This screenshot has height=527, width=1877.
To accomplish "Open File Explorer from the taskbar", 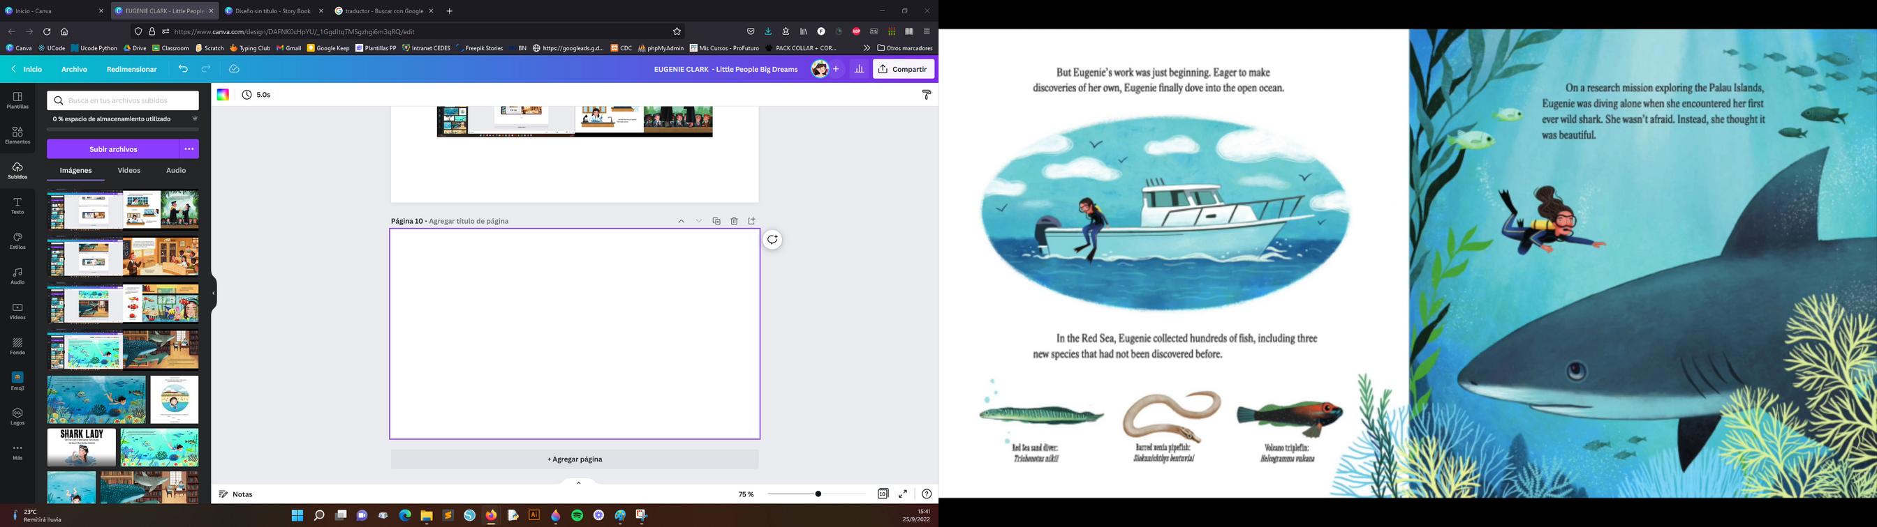I will [426, 515].
